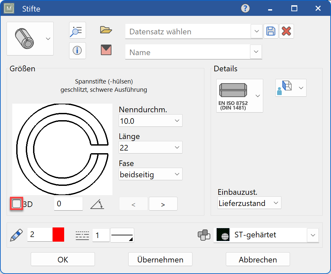Open the part search magnifier icon
Image resolution: width=331 pixels, height=274 pixels.
[77, 30]
